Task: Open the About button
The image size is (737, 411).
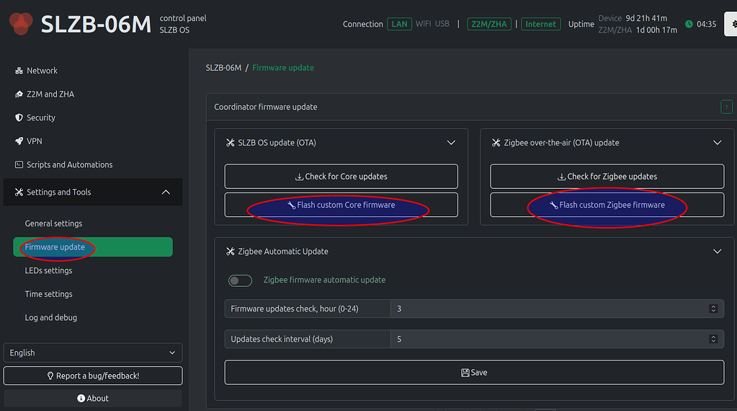Action: tap(93, 398)
